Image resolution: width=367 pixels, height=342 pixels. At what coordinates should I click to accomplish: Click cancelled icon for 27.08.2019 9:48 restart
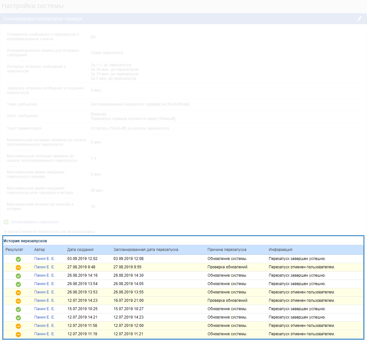(18, 267)
